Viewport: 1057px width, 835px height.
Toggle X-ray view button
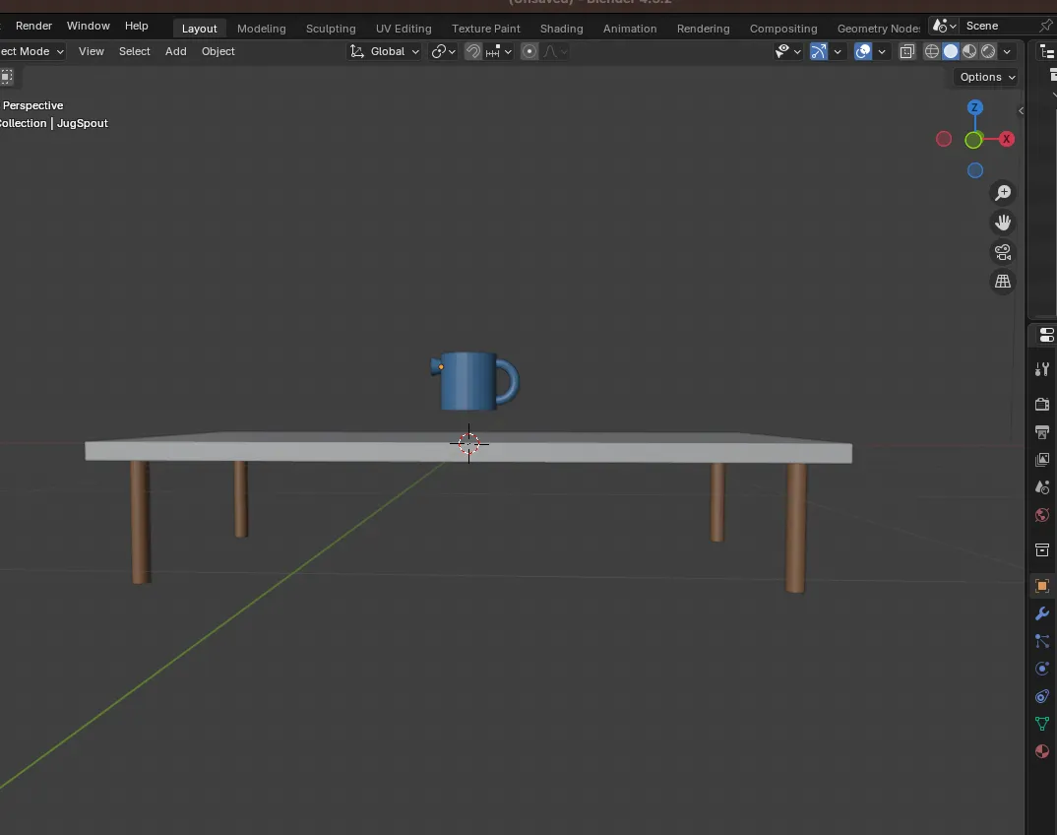(907, 51)
